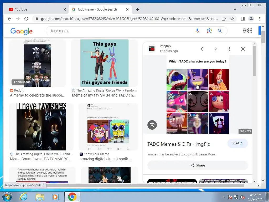This screenshot has height=202, width=269.
Task: Show next image in preview panel
Action: [x=216, y=49]
